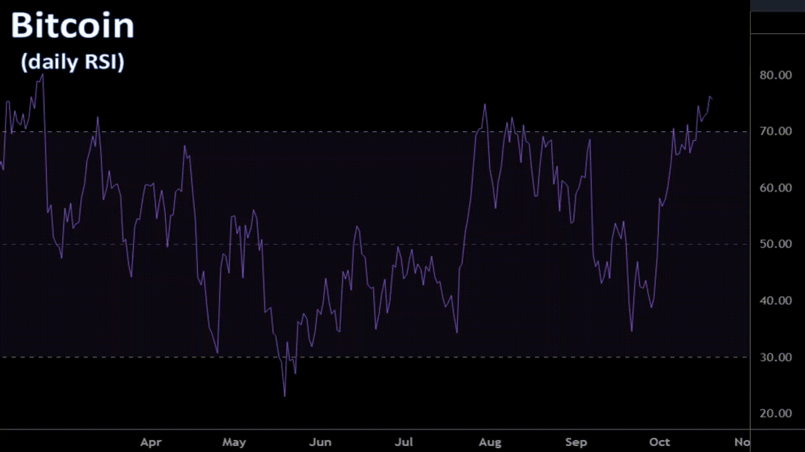Select the 40.00 axis label
The width and height of the screenshot is (805, 452).
point(775,300)
